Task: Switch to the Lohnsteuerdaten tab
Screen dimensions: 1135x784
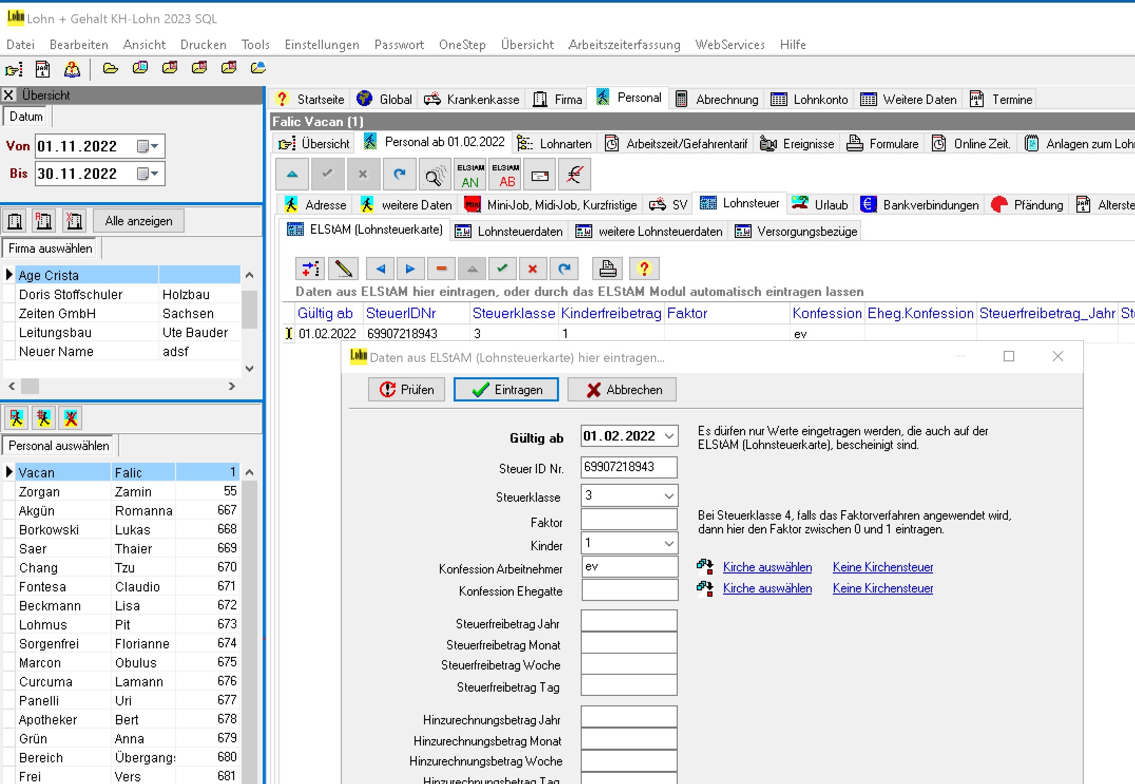Action: [509, 231]
